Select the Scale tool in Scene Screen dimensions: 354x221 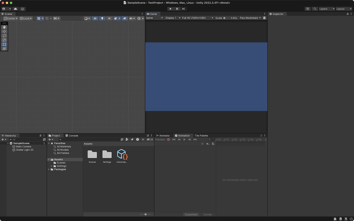4,40
